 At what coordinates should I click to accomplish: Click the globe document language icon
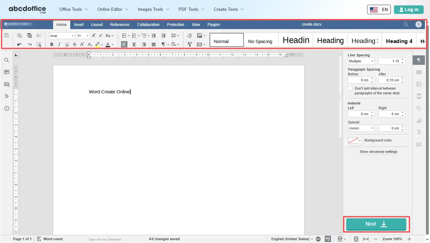click(x=318, y=239)
